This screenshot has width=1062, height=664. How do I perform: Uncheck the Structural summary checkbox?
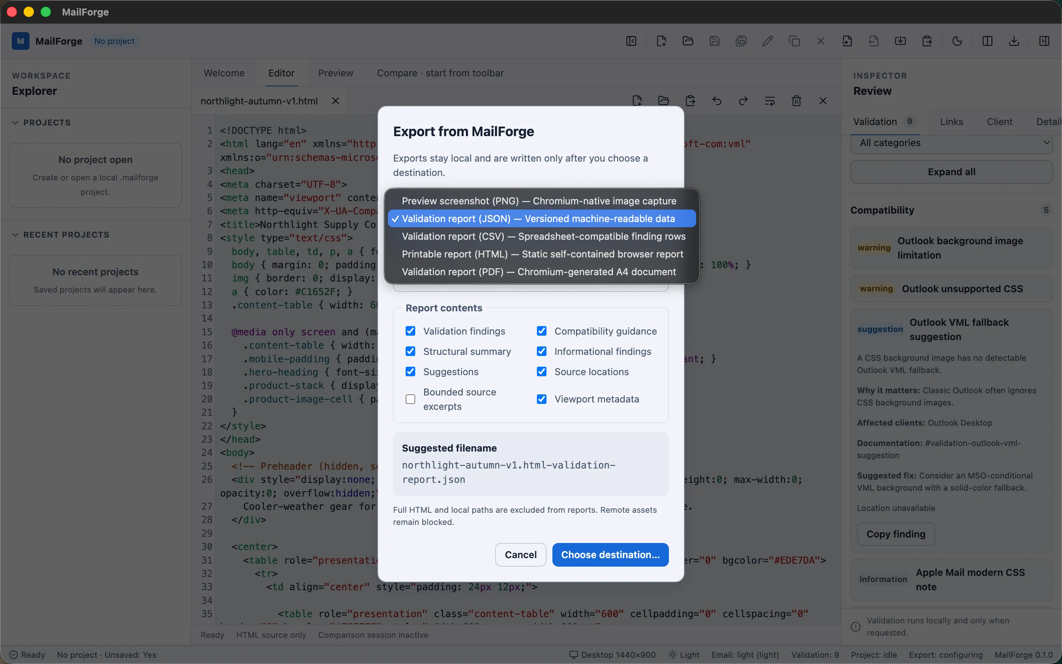410,351
